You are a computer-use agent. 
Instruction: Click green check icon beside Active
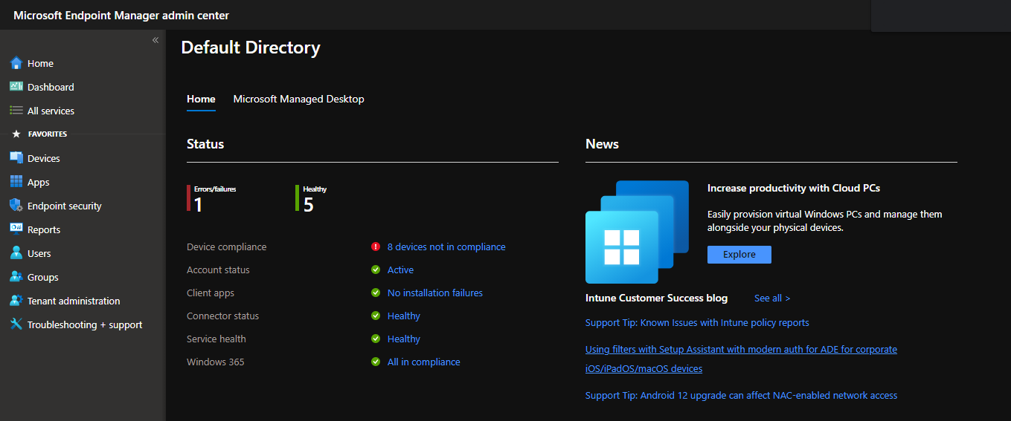point(376,270)
